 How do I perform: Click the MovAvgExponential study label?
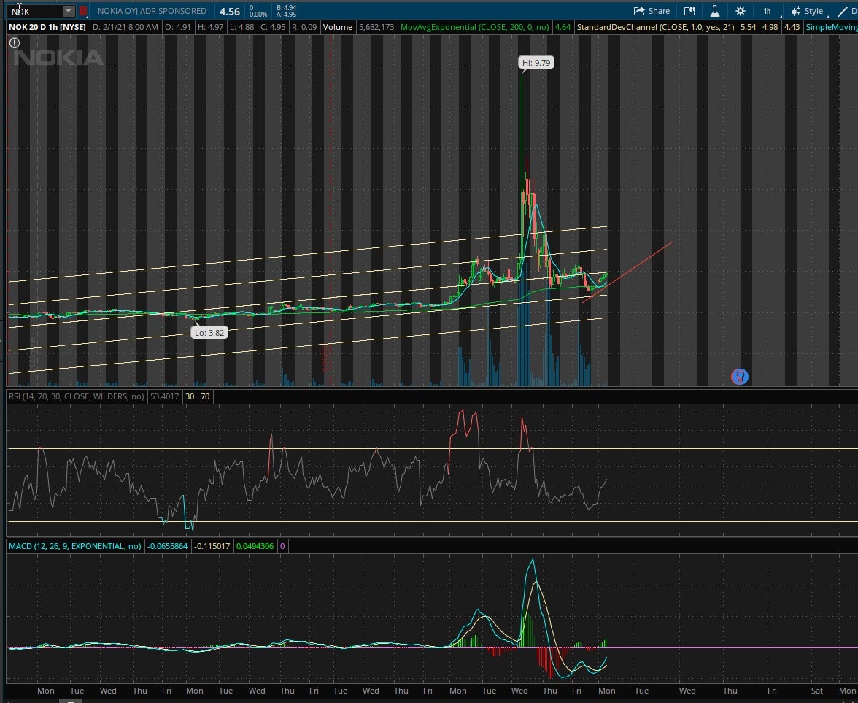pos(475,27)
